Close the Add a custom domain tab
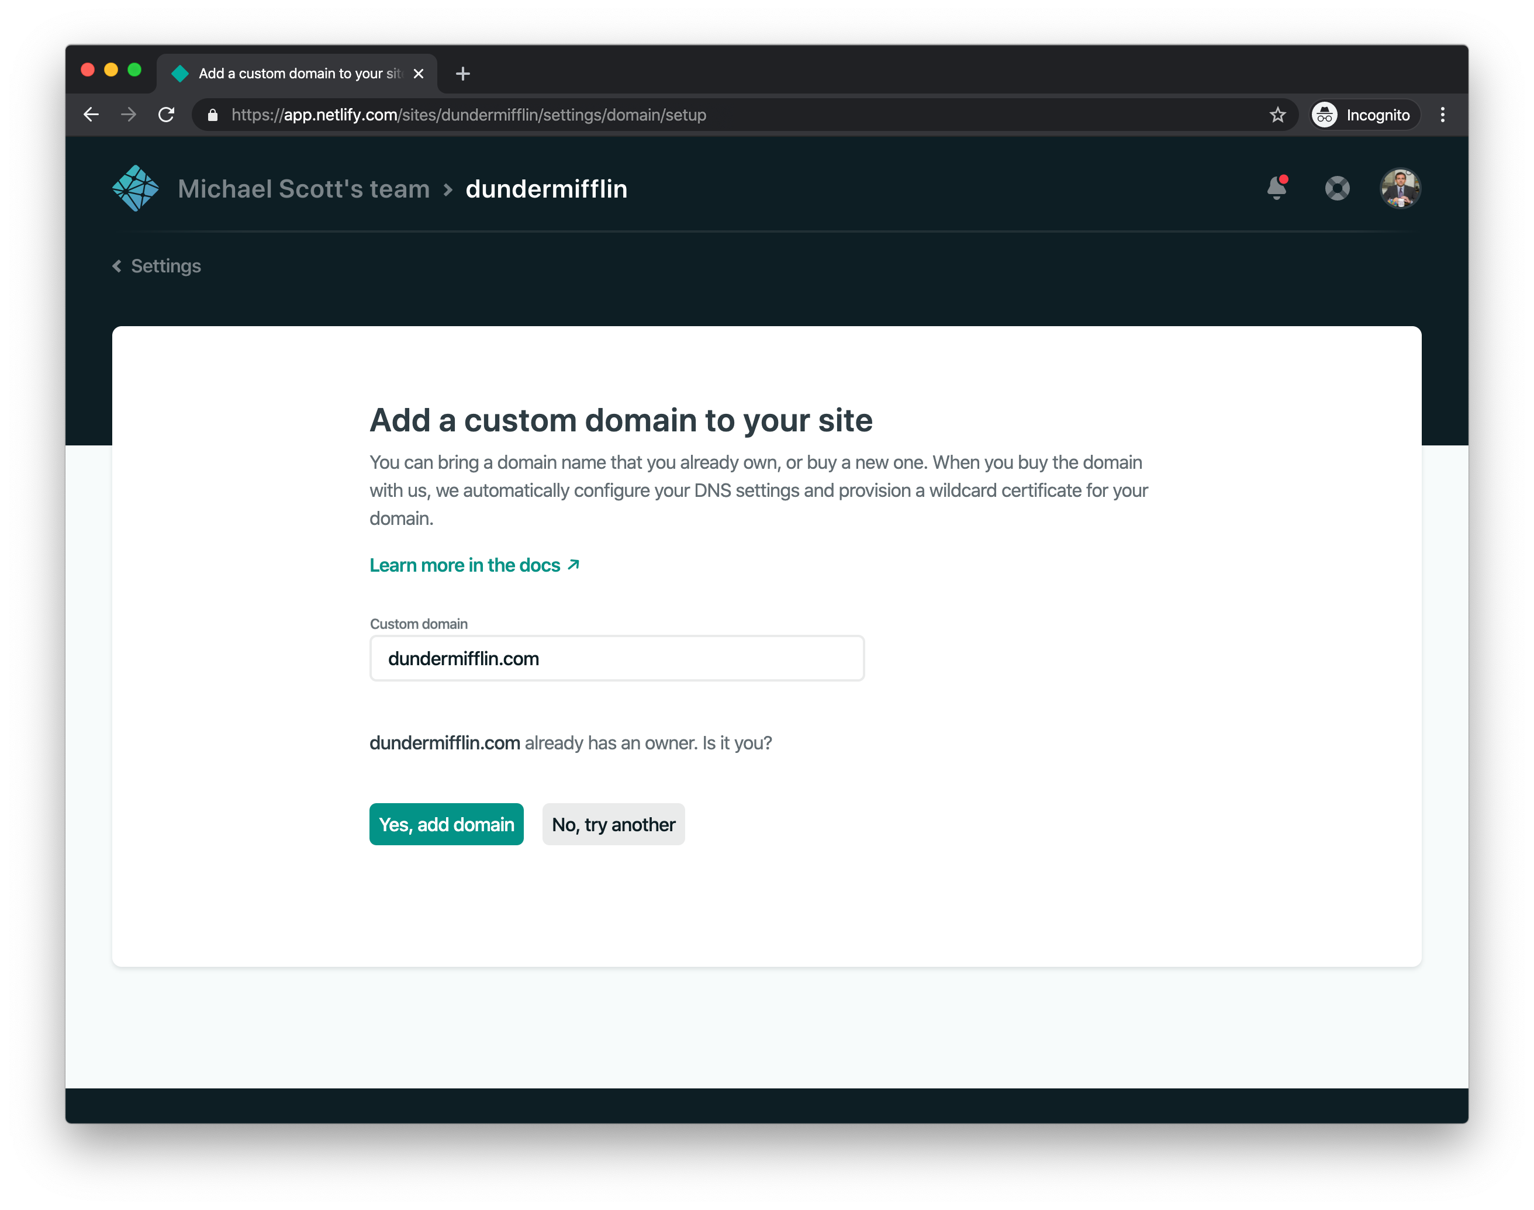The width and height of the screenshot is (1534, 1210). (x=419, y=74)
